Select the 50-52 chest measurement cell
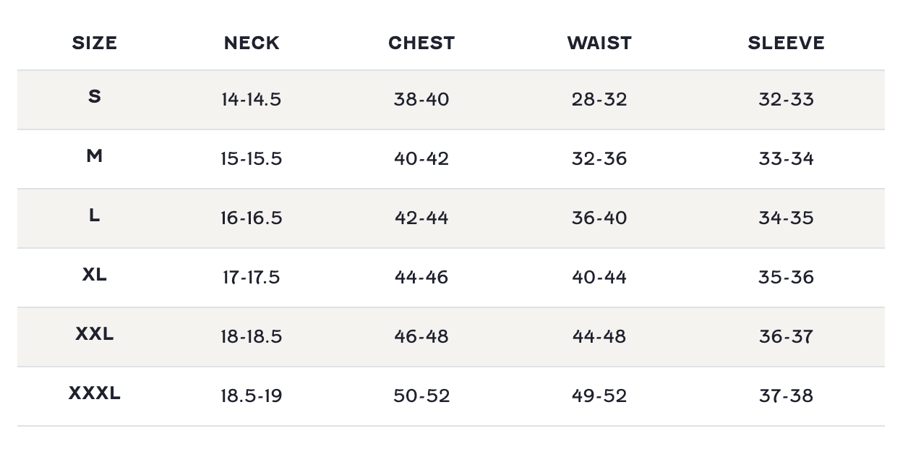The height and width of the screenshot is (457, 908). pyautogui.click(x=421, y=396)
